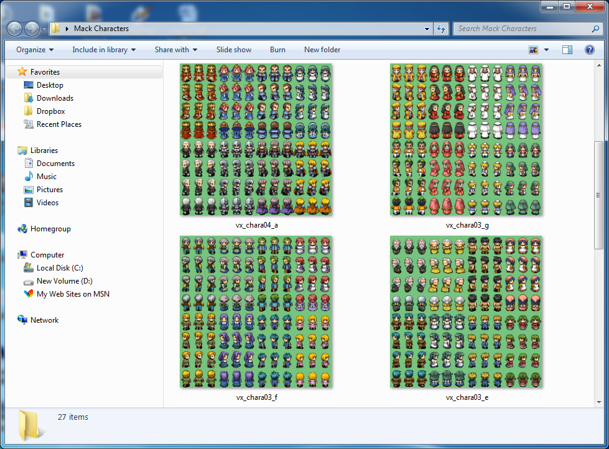Select the vx_chara03_f thumbnail
The height and width of the screenshot is (449, 609).
tap(256, 312)
